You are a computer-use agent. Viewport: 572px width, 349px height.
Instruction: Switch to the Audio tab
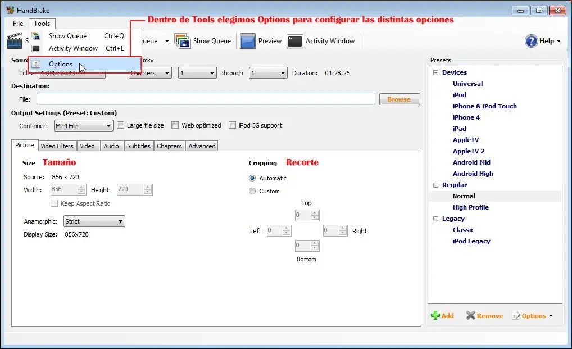[111, 146]
